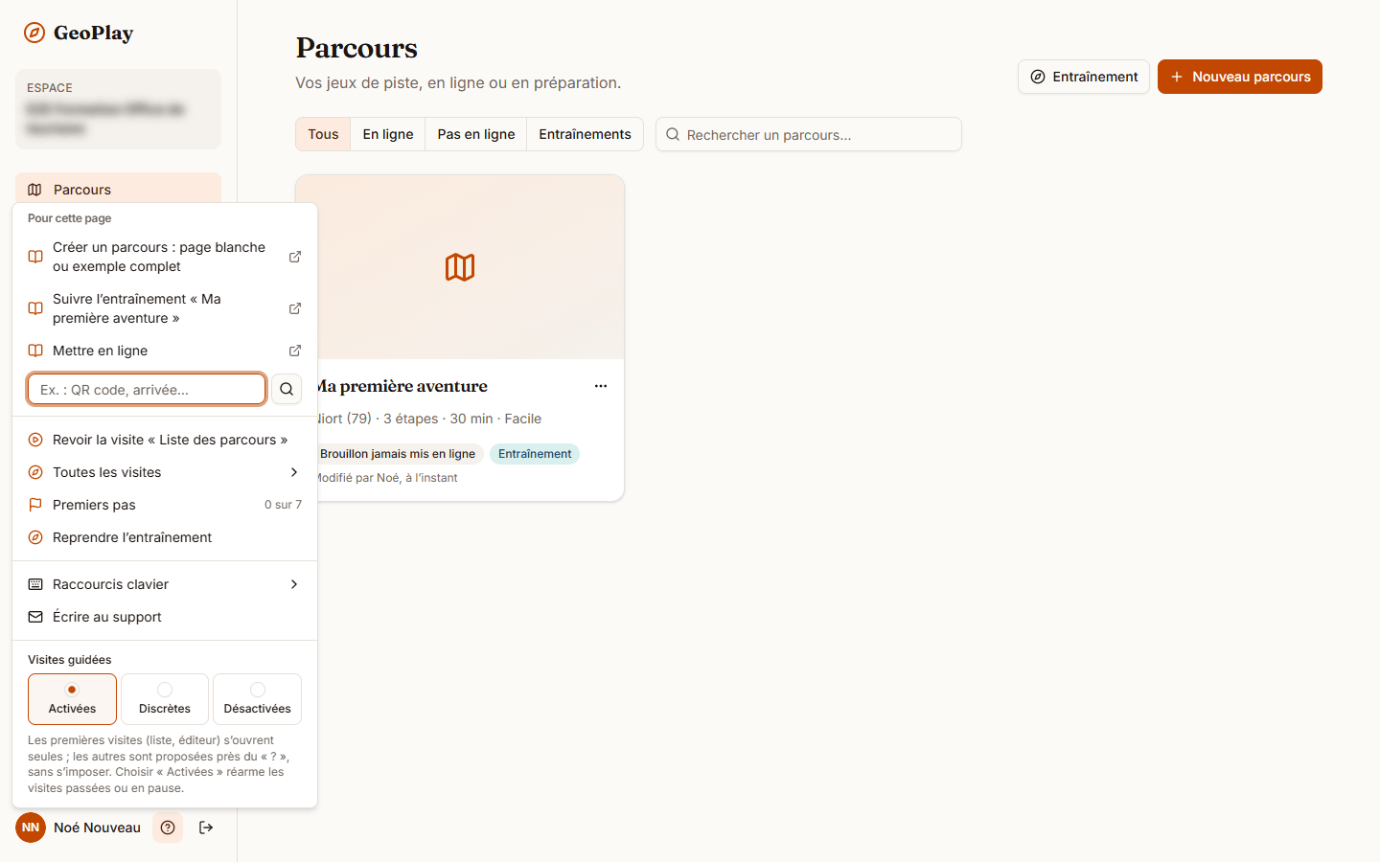Click the 'Ma première aventure' card title

[402, 386]
